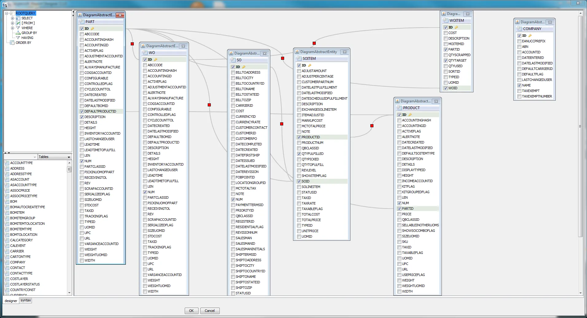Click the SOITEM table header icon
The width and height of the screenshot is (587, 318).
point(299,59)
